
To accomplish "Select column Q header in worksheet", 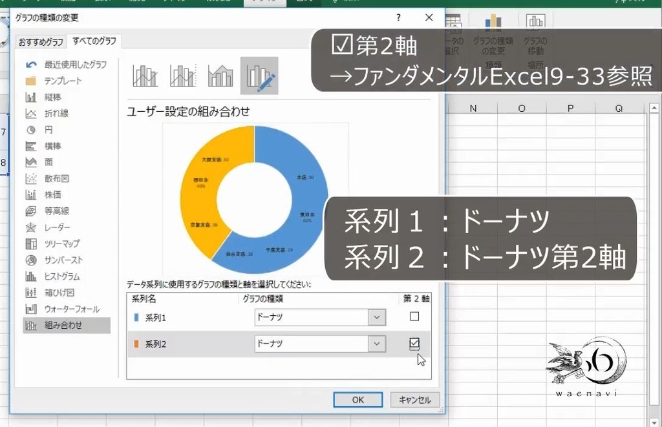I will 619,109.
